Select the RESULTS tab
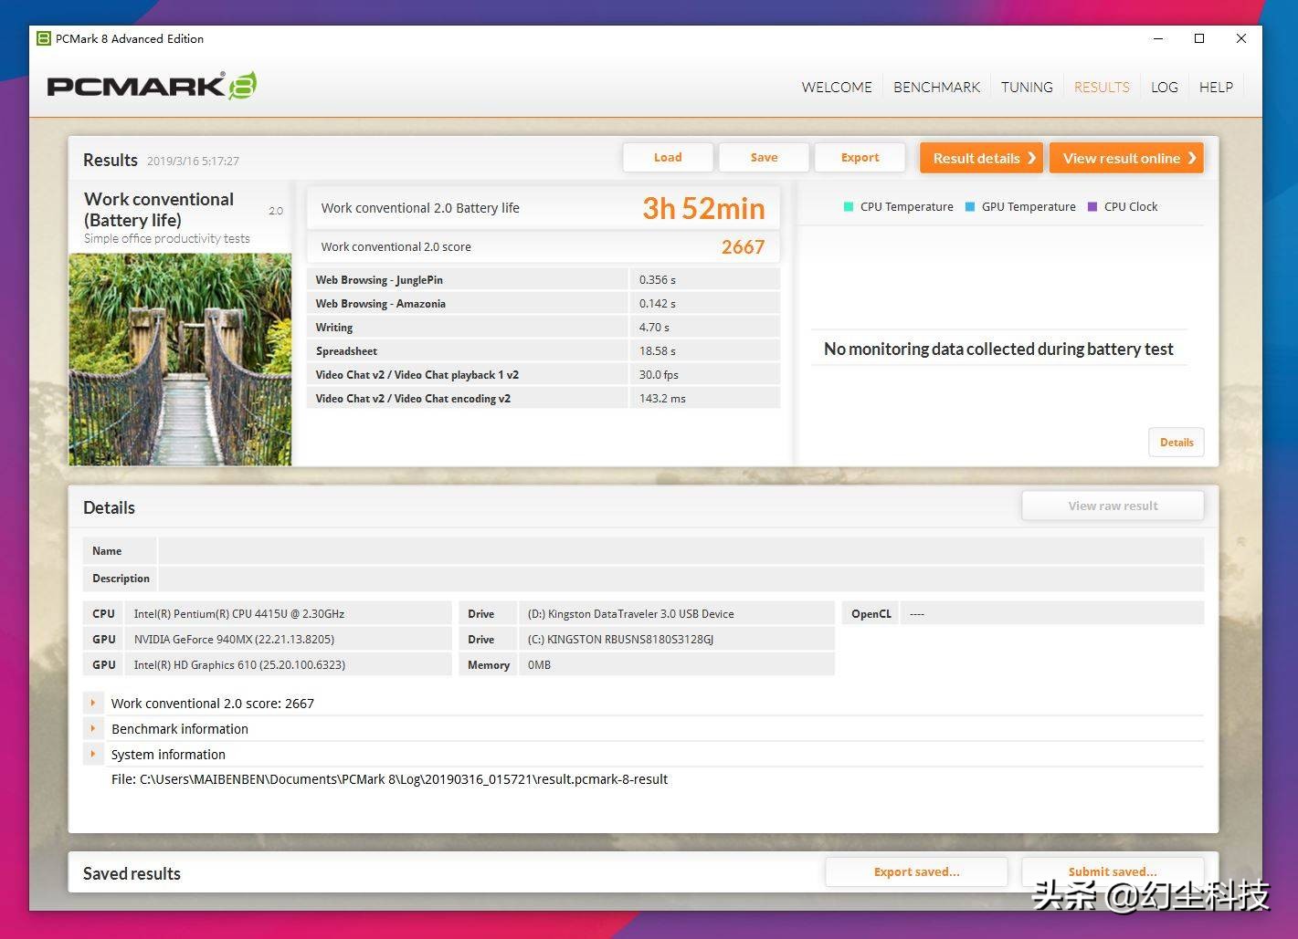This screenshot has height=939, width=1298. click(1102, 87)
